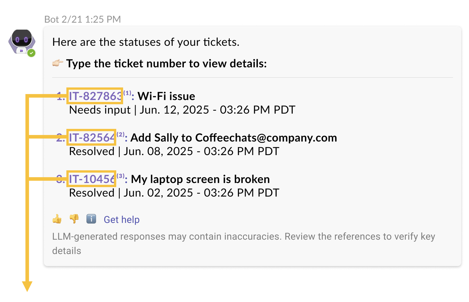Image resolution: width=469 pixels, height=302 pixels.
Task: Click the LLM-generated responses disclaimer text
Action: pyautogui.click(x=244, y=244)
